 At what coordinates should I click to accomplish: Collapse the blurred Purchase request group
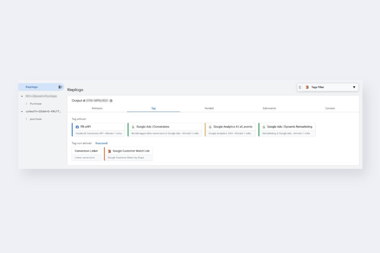pyautogui.click(x=22, y=96)
